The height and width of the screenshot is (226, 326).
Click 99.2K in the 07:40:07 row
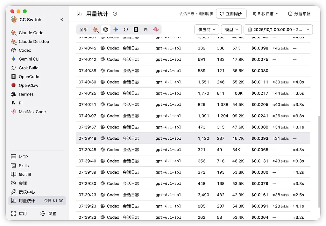pyautogui.click(x=238, y=116)
